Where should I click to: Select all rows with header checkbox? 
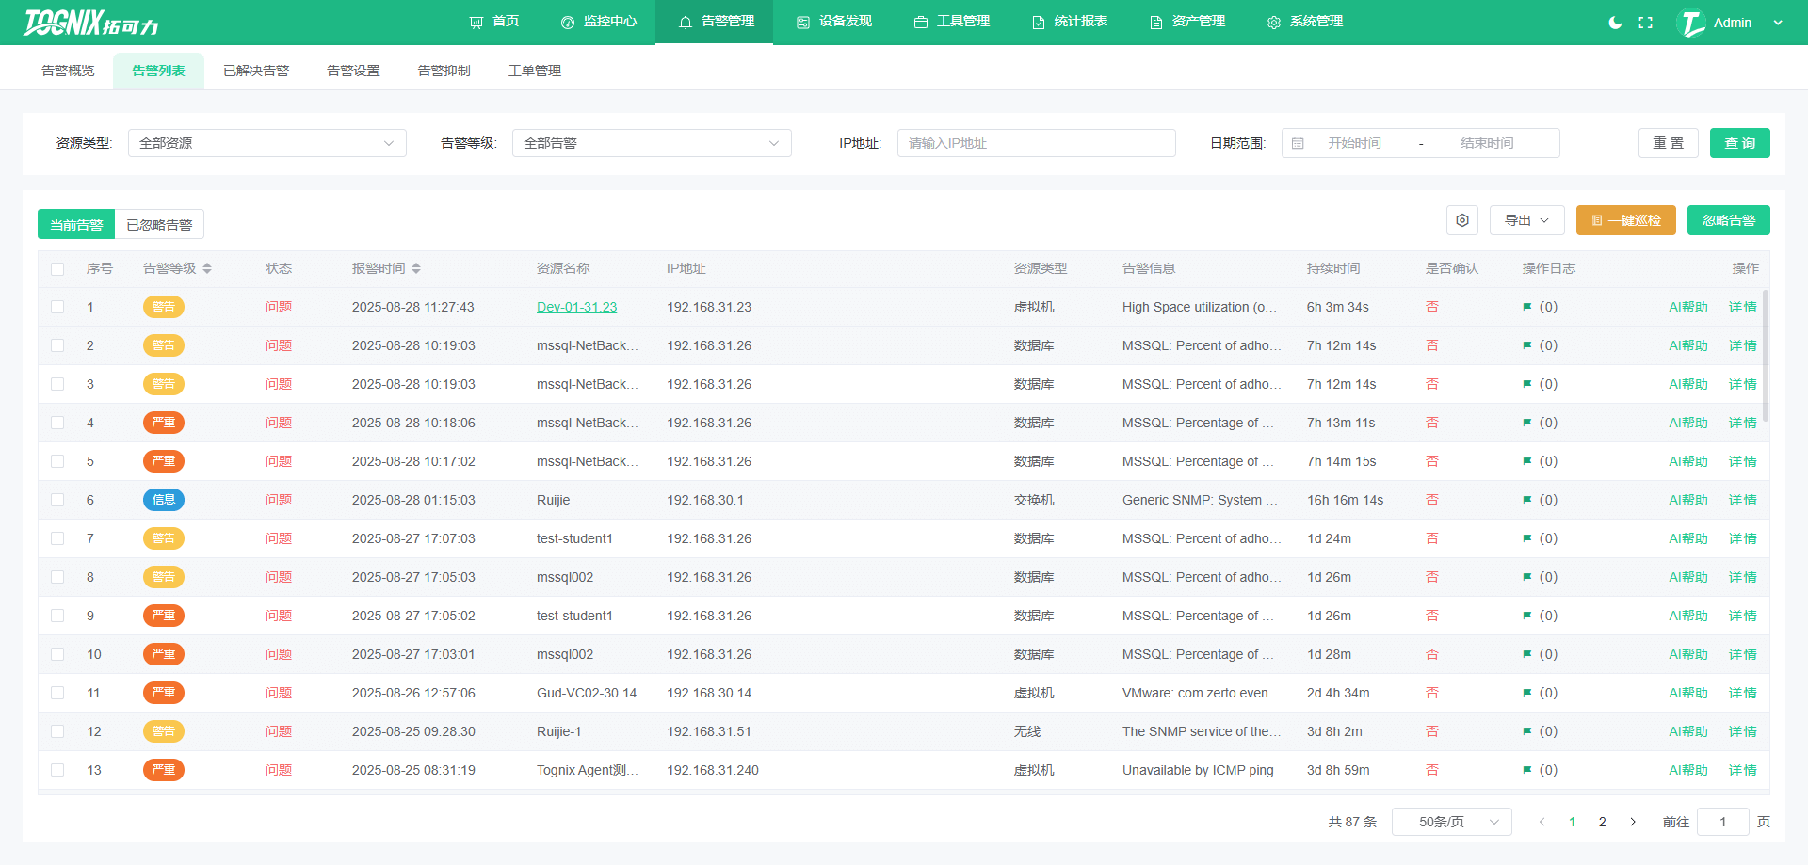57,269
